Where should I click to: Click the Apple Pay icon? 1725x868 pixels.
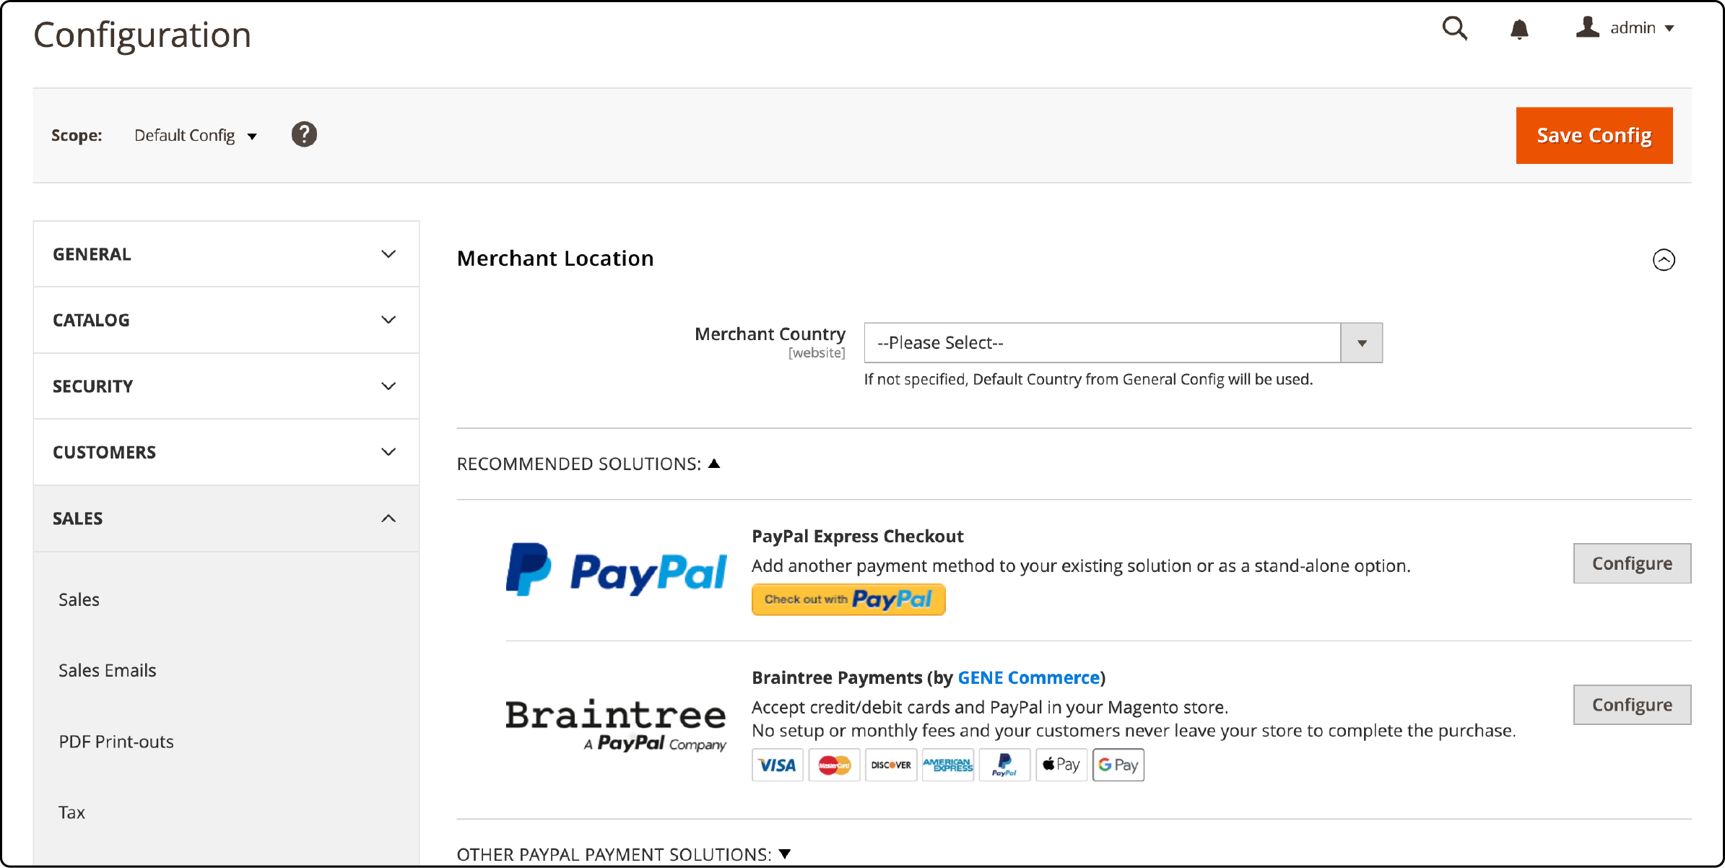1061,765
